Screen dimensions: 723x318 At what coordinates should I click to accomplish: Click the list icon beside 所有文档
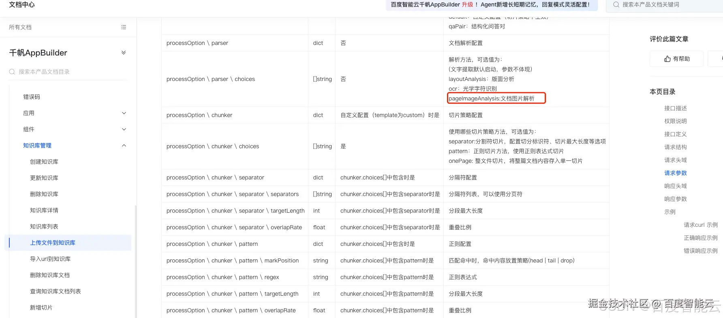pyautogui.click(x=124, y=27)
